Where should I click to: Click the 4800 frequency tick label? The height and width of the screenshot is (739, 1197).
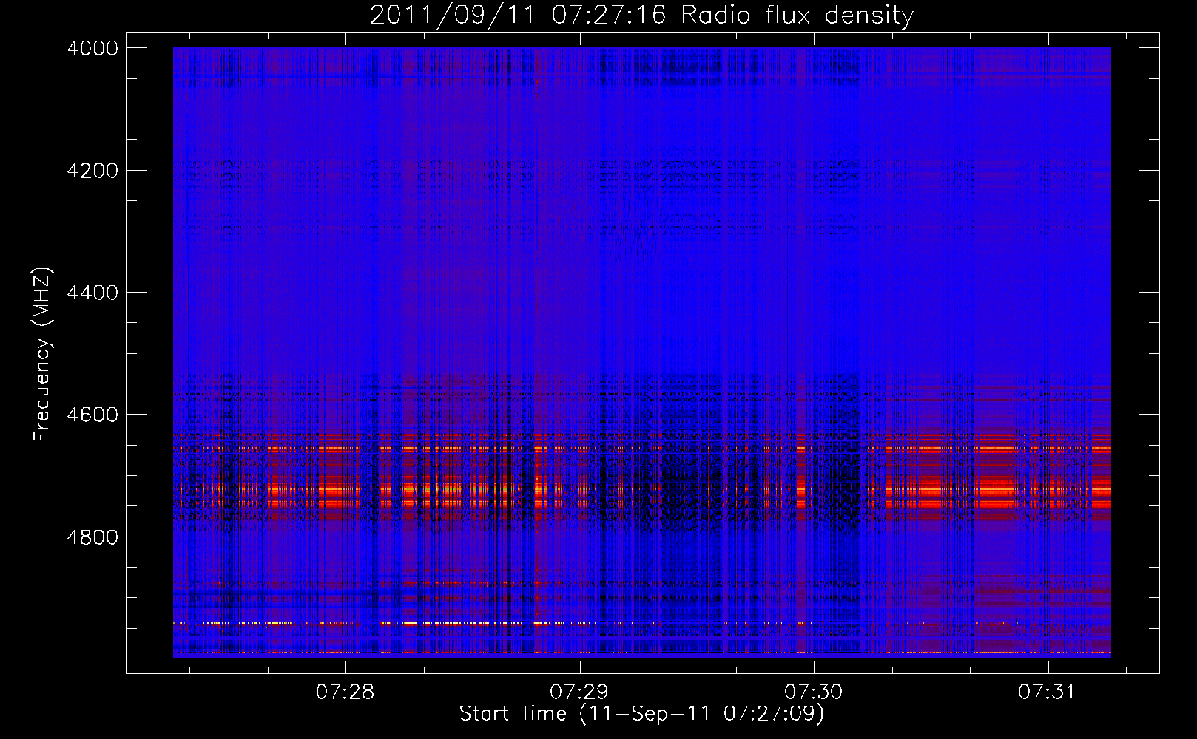tap(92, 537)
